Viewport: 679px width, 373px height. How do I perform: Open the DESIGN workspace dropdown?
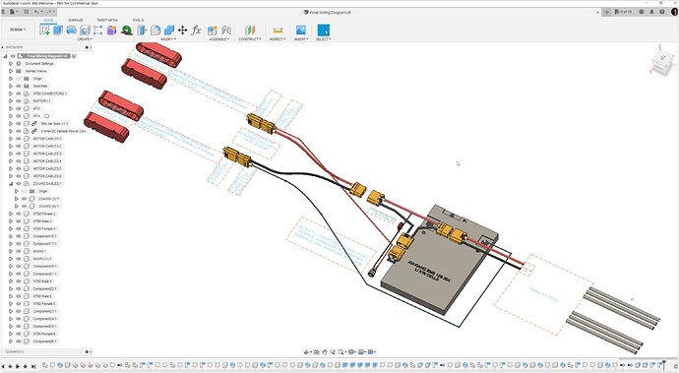18,30
